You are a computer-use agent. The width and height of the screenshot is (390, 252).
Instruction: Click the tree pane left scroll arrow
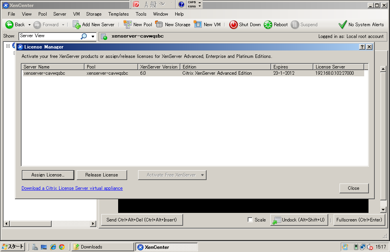[6, 224]
